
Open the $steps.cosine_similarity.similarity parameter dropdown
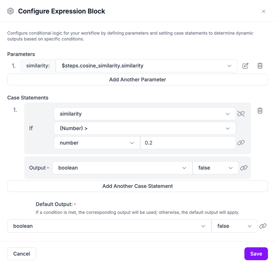tap(229, 66)
